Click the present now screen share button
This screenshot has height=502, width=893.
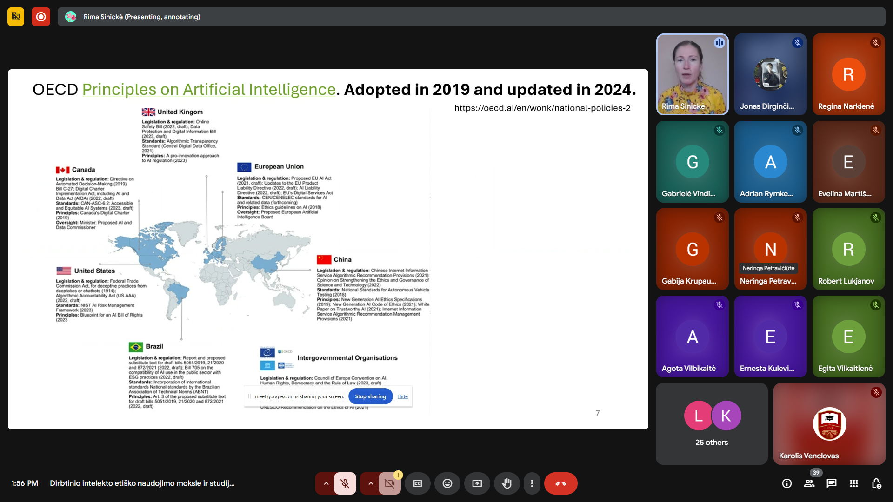(x=477, y=483)
